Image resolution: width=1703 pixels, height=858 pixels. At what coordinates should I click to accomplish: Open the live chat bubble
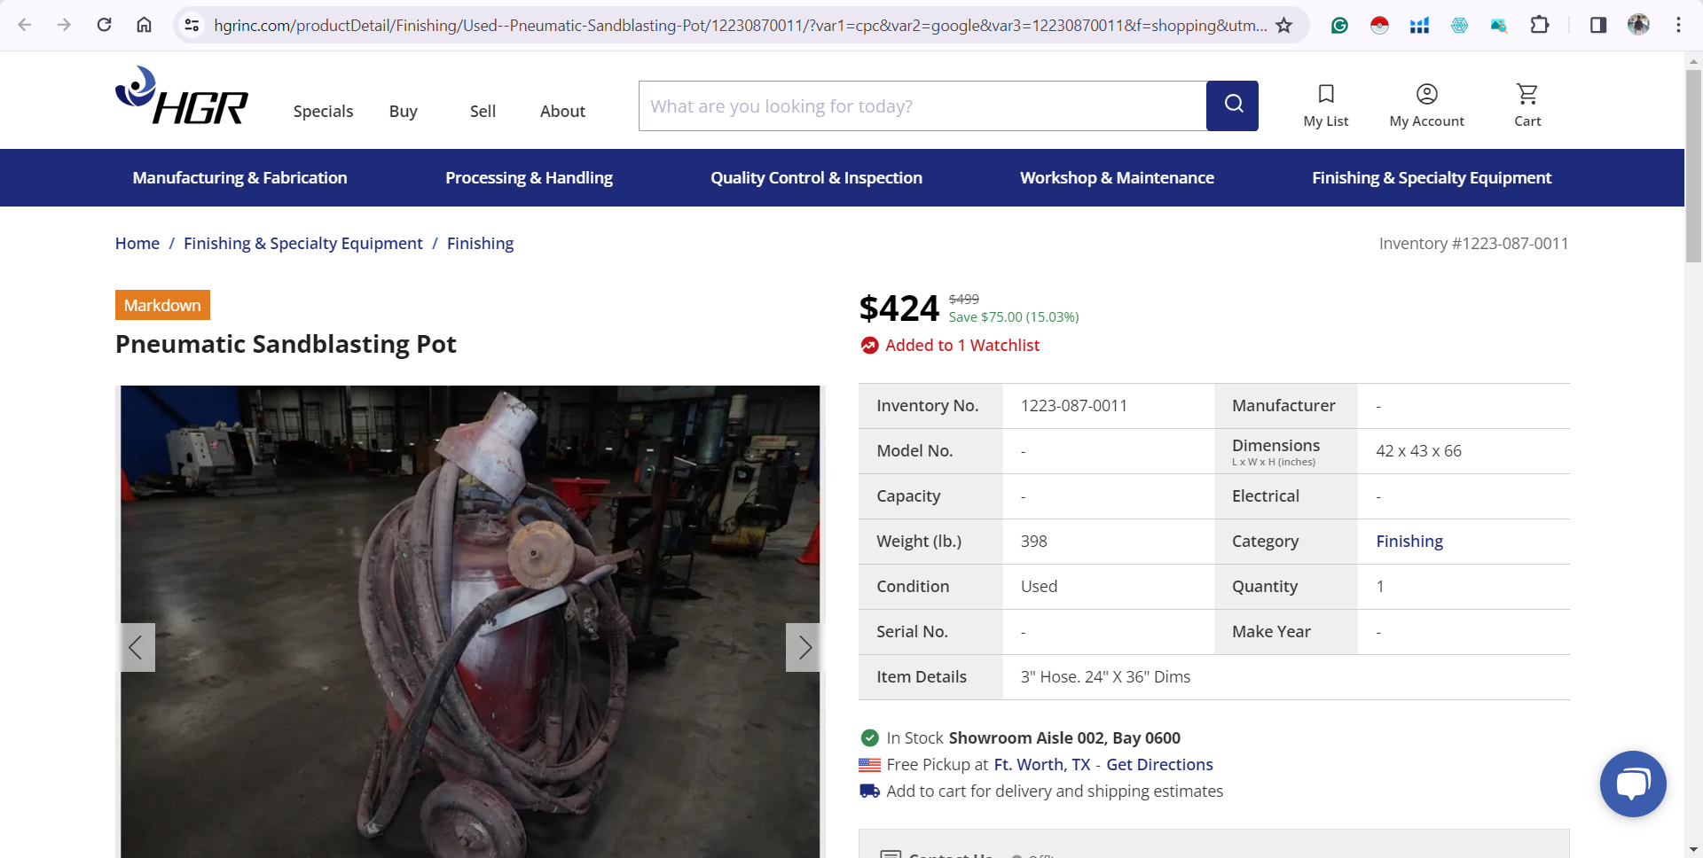coord(1633,784)
